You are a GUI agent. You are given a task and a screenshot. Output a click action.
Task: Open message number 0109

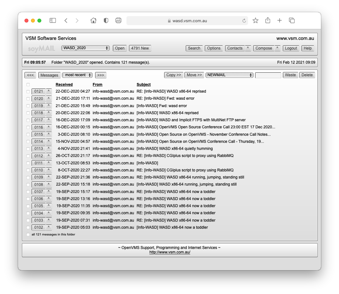pyautogui.click(x=39, y=177)
